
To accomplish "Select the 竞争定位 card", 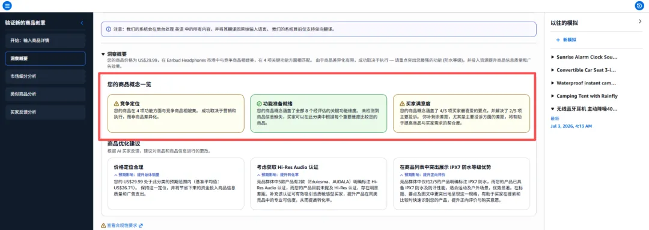I will click(176, 113).
